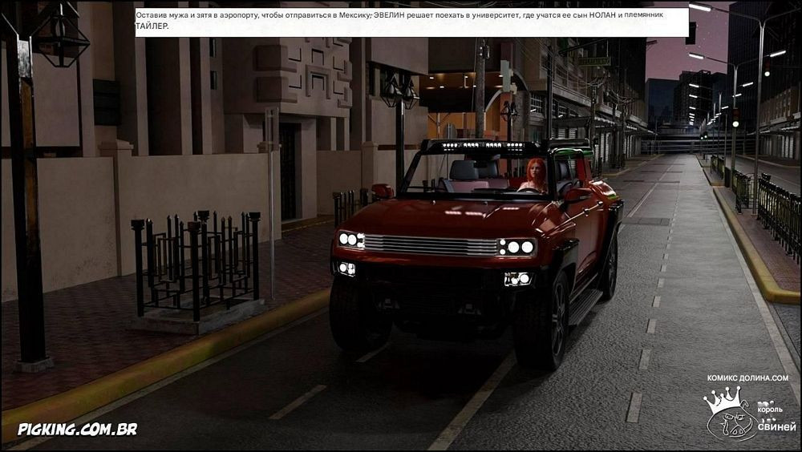Select the Russian caption text box
The height and width of the screenshot is (452, 802).
click(x=411, y=21)
